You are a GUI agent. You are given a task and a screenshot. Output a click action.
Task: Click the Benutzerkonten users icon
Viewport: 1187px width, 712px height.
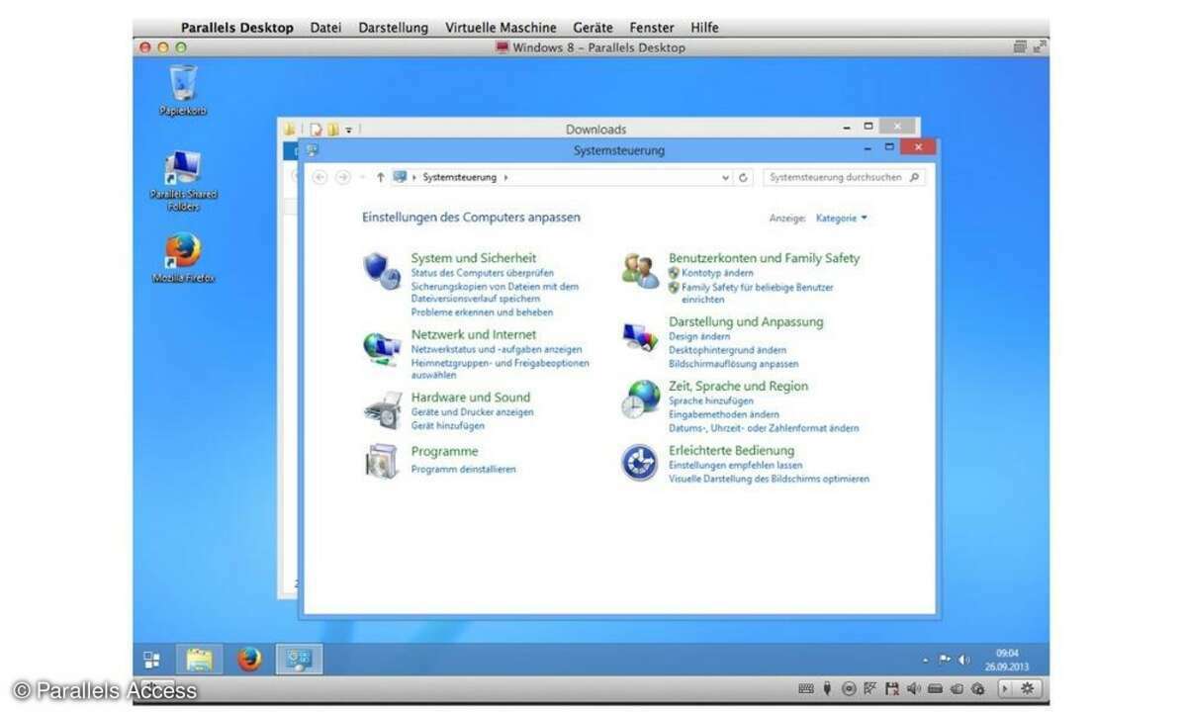640,270
